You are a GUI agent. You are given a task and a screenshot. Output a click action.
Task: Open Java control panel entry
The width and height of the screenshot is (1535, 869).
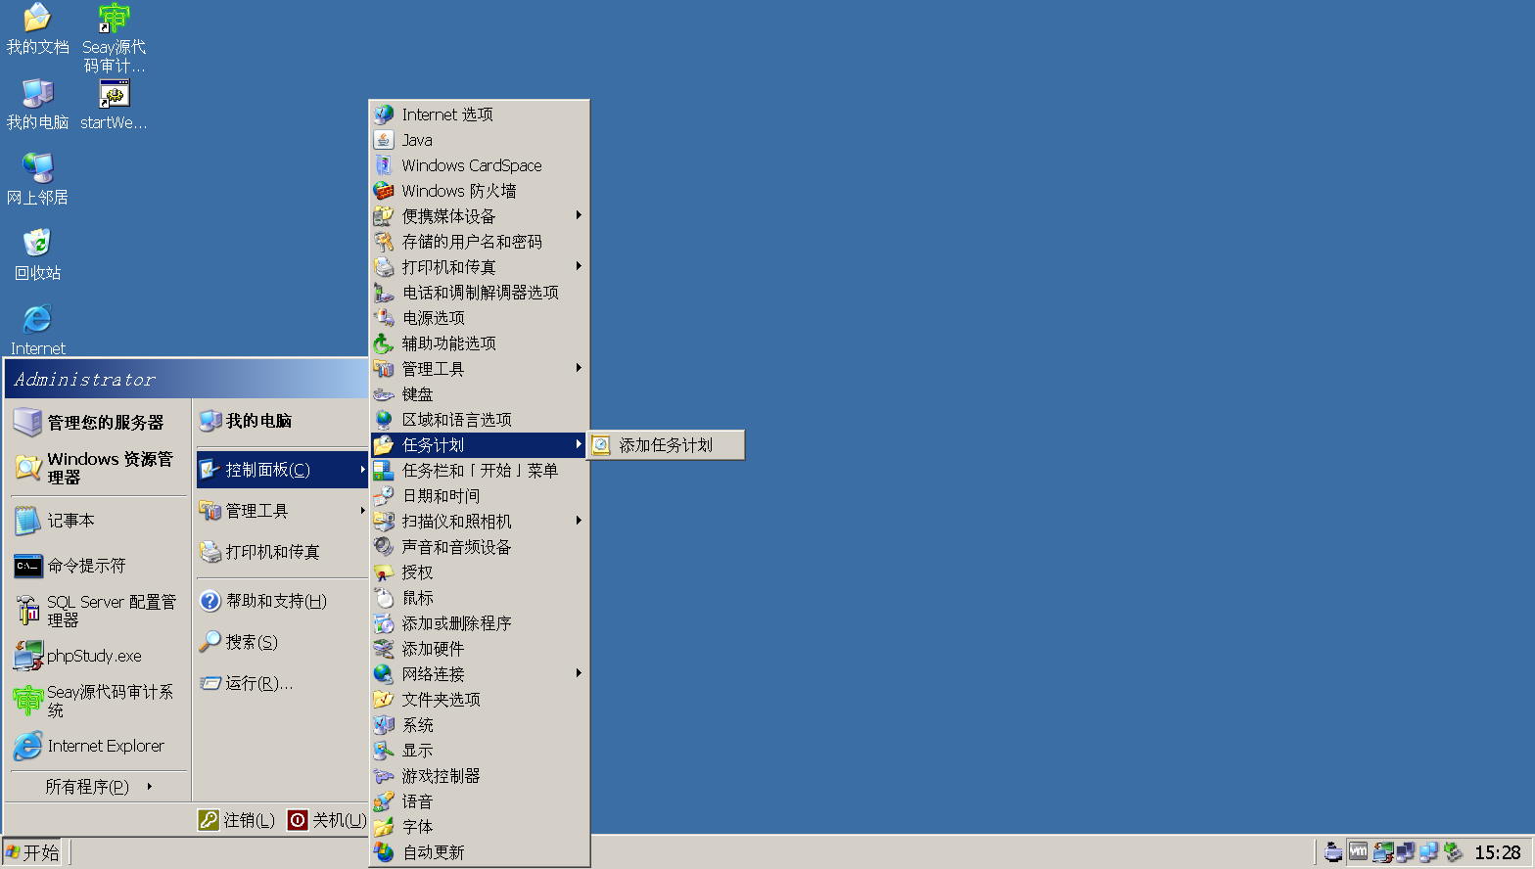480,140
